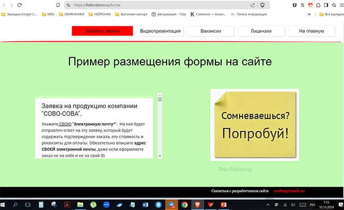Email developer via ersh93@mail.ru link
The height and width of the screenshot is (210, 344).
[289, 191]
